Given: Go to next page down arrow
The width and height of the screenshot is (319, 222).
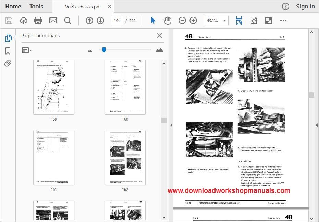Looking at the screenshot, I should coord(100,21).
